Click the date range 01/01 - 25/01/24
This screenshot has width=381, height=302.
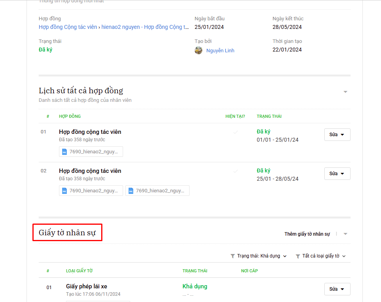277,140
